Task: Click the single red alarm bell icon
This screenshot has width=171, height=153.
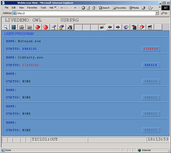Action: (x=38, y=27)
